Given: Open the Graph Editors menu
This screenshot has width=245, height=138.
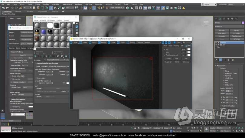Looking at the screenshot, I should coord(67,4).
